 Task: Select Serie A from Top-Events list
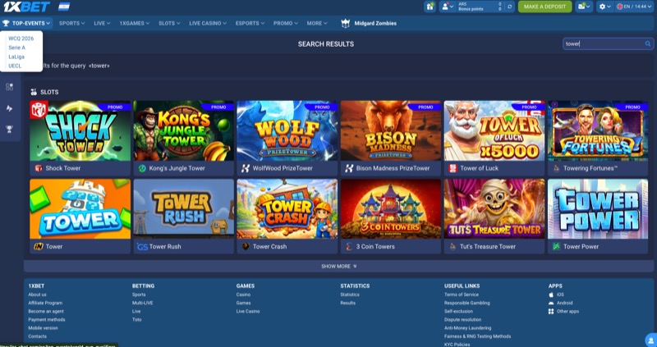16,48
